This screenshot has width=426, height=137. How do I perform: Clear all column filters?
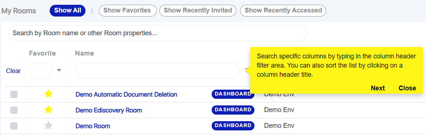13,71
